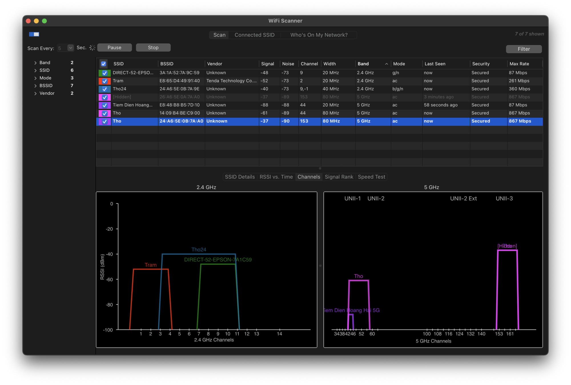
Task: Switch to Who's On My Network tab
Action: pyautogui.click(x=319, y=35)
